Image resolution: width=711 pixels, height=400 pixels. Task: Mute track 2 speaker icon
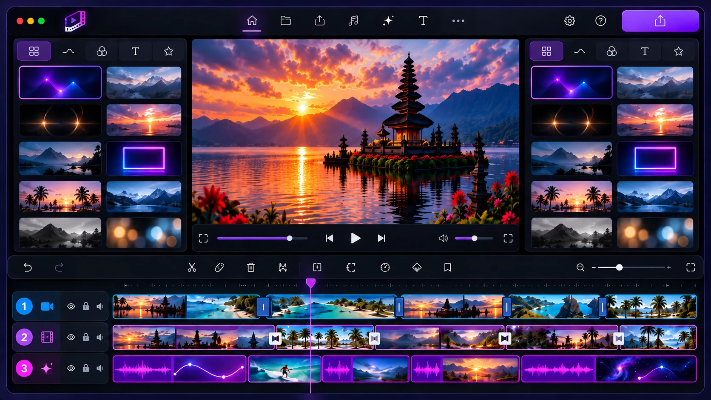tap(100, 337)
